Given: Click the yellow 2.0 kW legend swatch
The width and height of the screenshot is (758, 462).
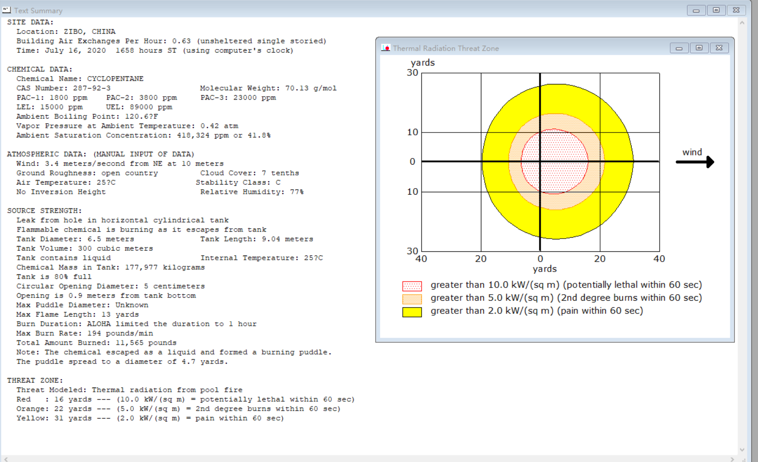Looking at the screenshot, I should click(x=412, y=312).
